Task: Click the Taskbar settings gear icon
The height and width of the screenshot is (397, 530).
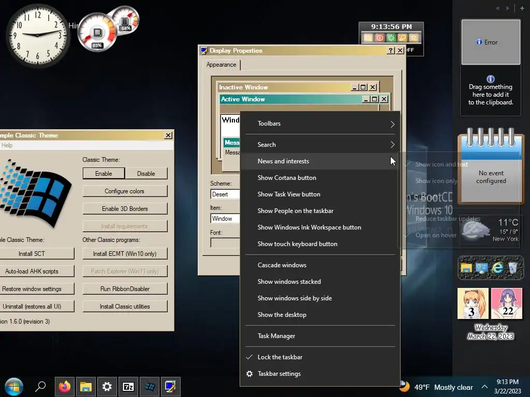Action: click(x=249, y=374)
